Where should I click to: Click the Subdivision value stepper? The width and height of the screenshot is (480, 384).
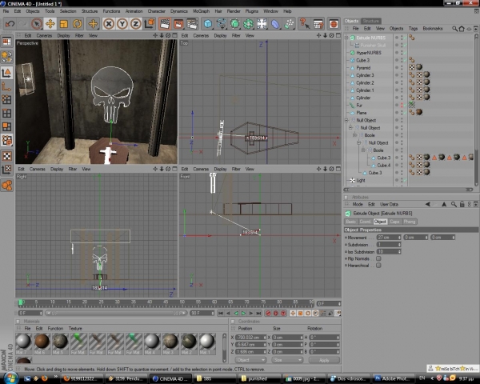pos(399,245)
